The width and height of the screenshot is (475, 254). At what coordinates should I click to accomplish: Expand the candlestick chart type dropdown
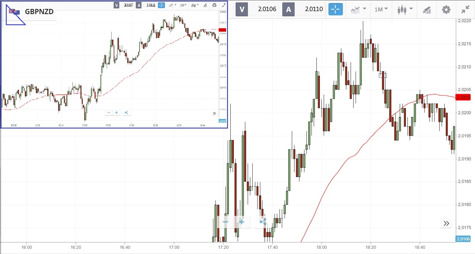point(404,10)
